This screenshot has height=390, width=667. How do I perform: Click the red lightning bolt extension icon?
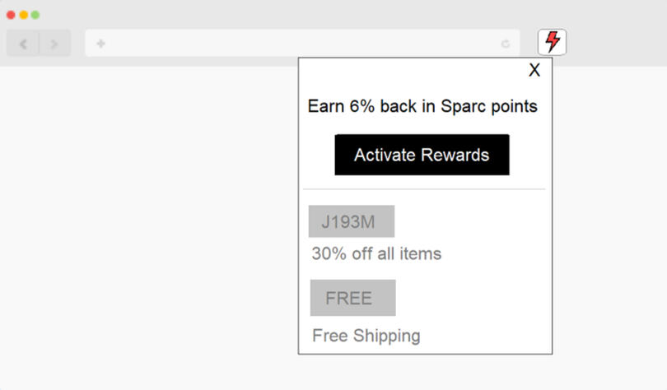coord(553,42)
